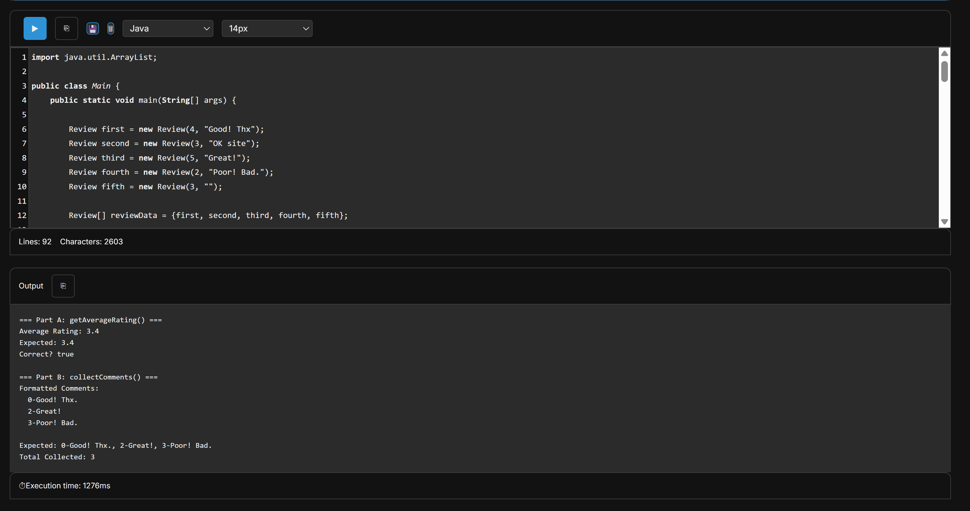The width and height of the screenshot is (970, 511).
Task: Click the 'Total Collected: 3' output line
Action: tap(57, 457)
